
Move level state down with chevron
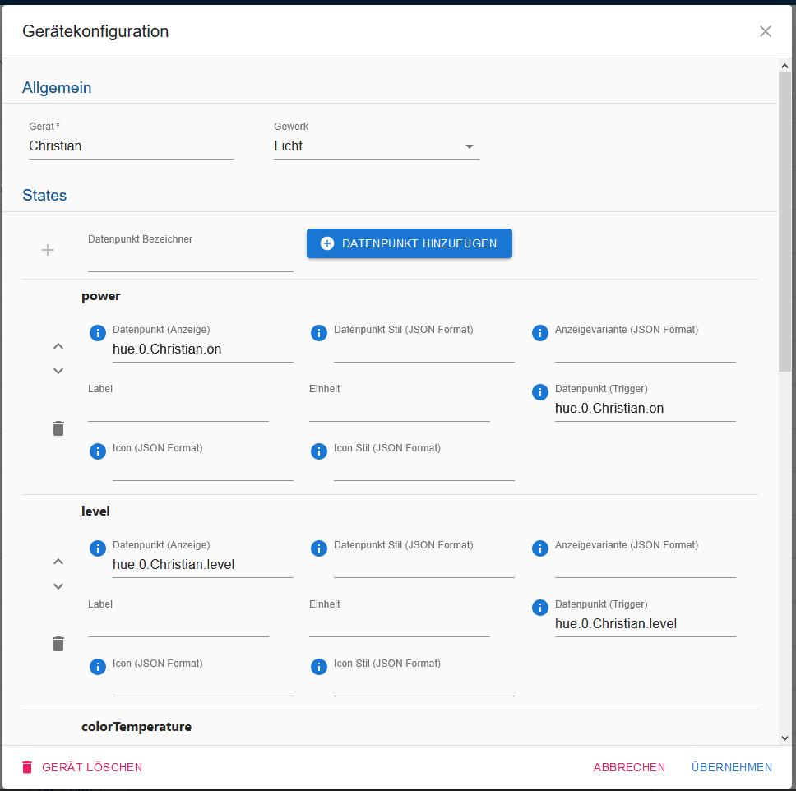(58, 586)
